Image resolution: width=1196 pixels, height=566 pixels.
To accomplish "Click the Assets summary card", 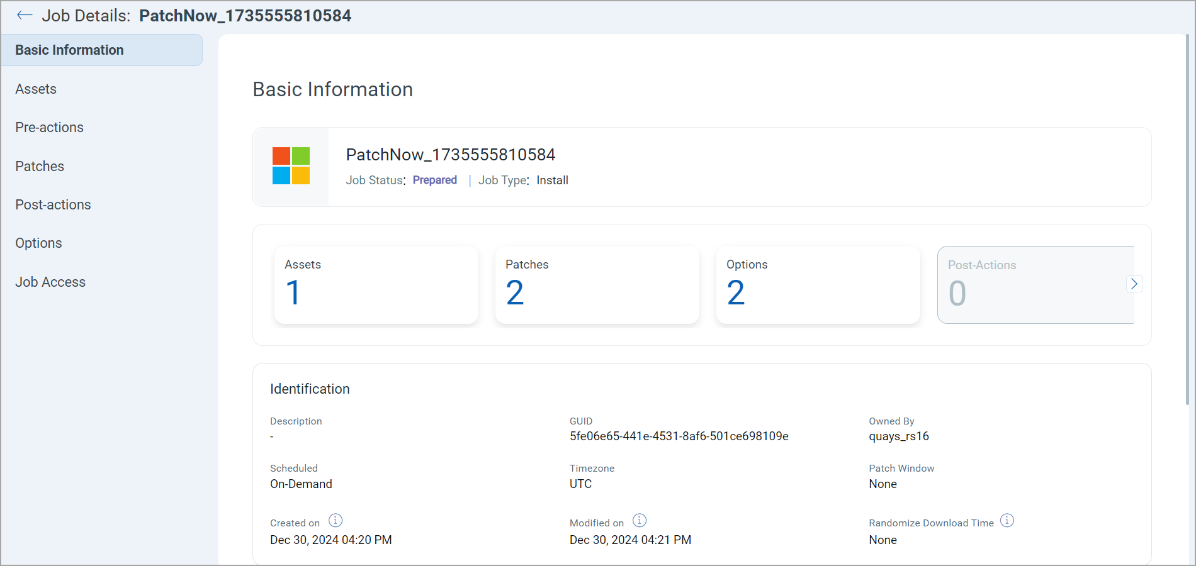I will (x=376, y=285).
